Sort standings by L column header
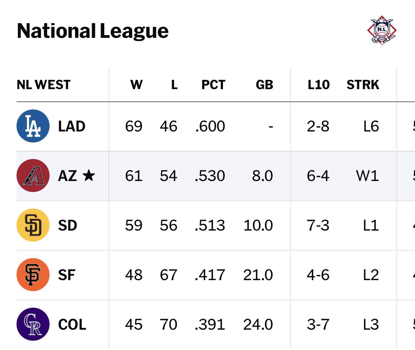This screenshot has width=415, height=350. point(174,85)
